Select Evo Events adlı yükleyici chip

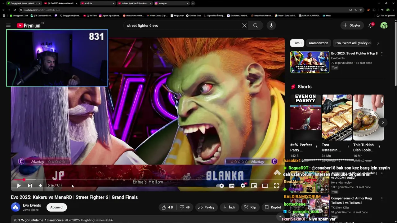pos(353,43)
